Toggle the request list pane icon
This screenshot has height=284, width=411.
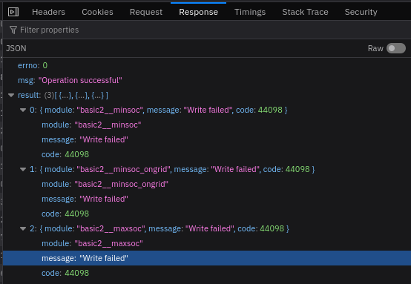pyautogui.click(x=13, y=12)
